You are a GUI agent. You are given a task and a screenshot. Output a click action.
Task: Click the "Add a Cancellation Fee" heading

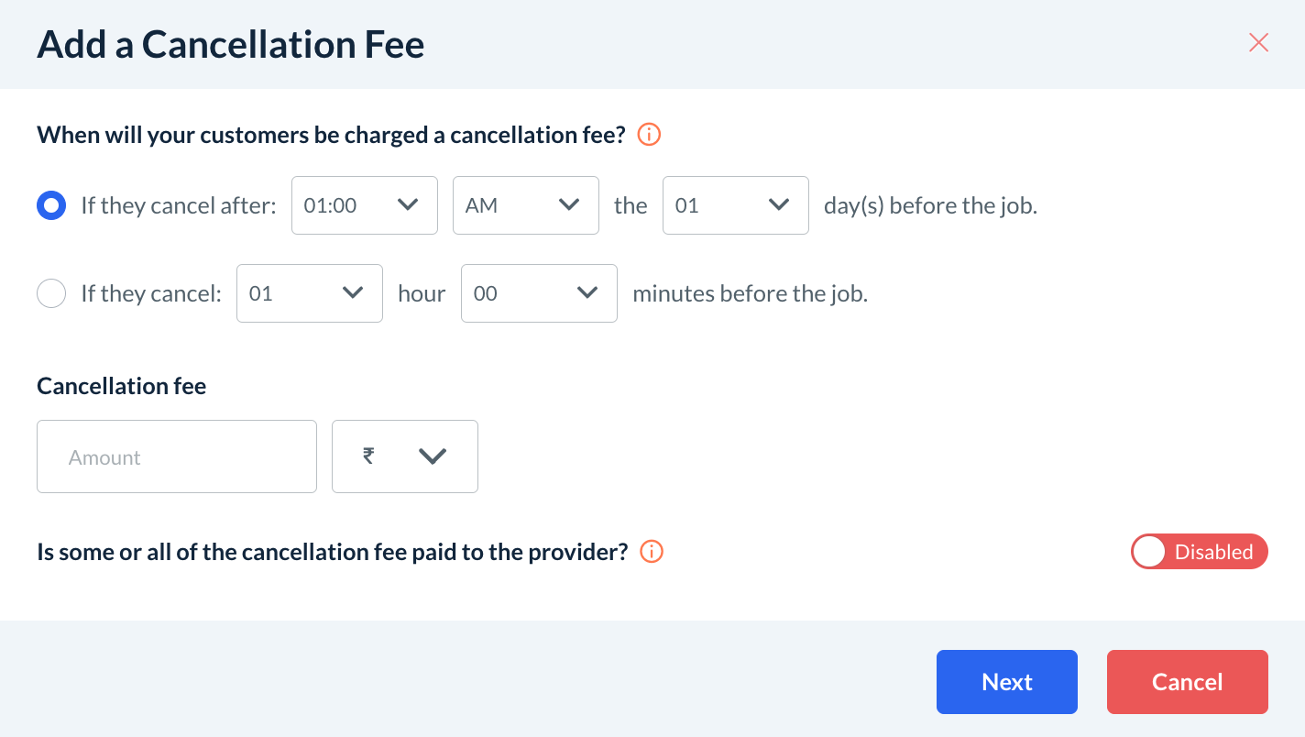231,44
